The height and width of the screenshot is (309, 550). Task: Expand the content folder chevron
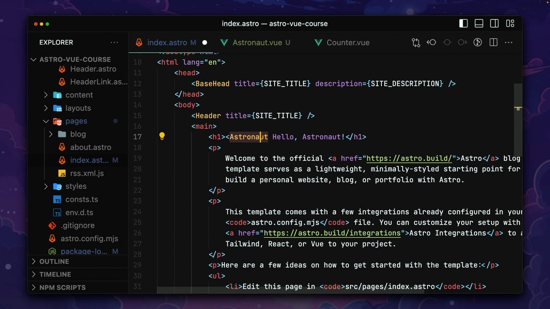tap(46, 95)
